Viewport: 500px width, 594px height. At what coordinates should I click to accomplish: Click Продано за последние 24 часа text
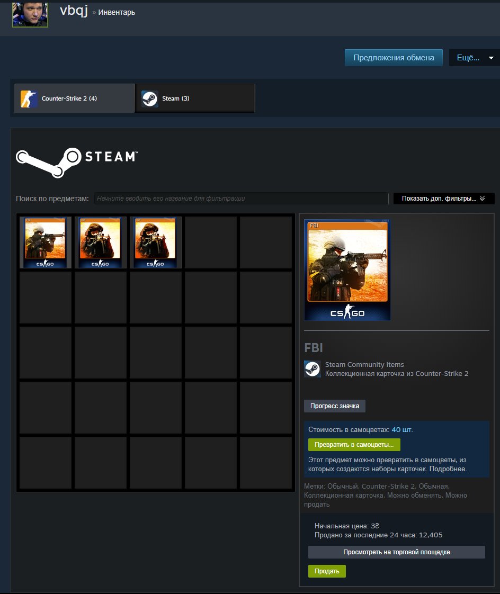pos(378,535)
